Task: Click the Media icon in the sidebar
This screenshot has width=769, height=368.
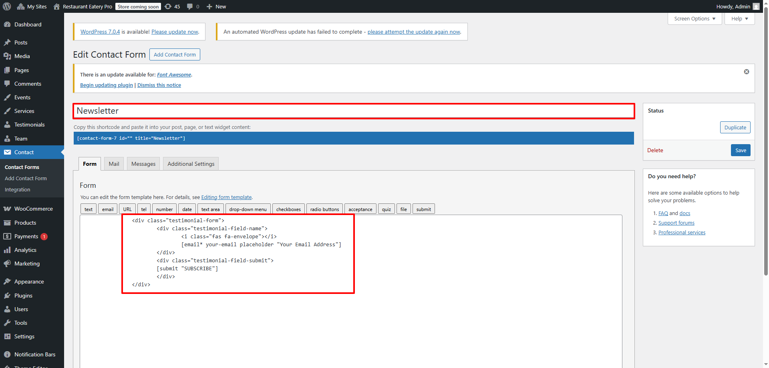Action: (7, 56)
